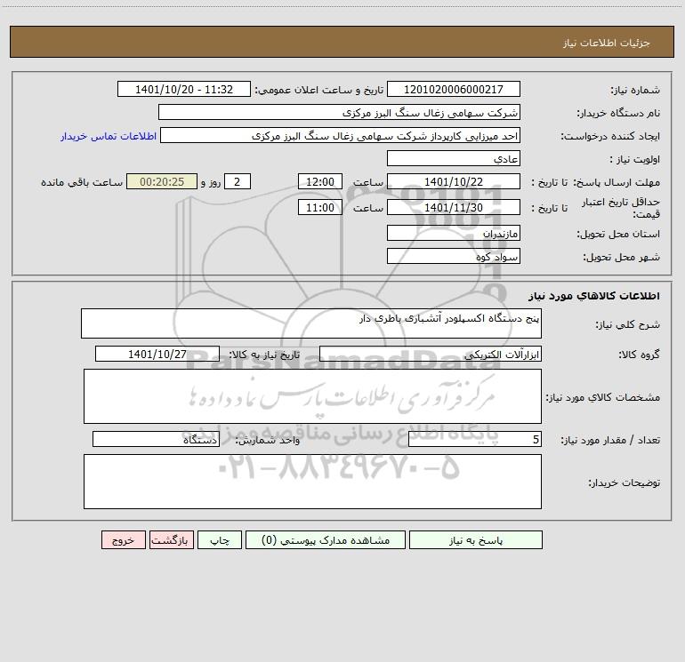Click the بازگشت back button
The image size is (685, 662).
click(x=171, y=540)
